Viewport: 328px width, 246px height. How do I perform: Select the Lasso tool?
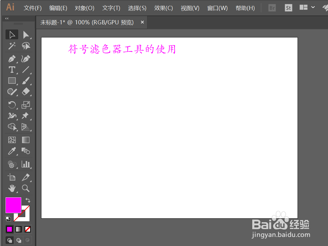click(26, 46)
